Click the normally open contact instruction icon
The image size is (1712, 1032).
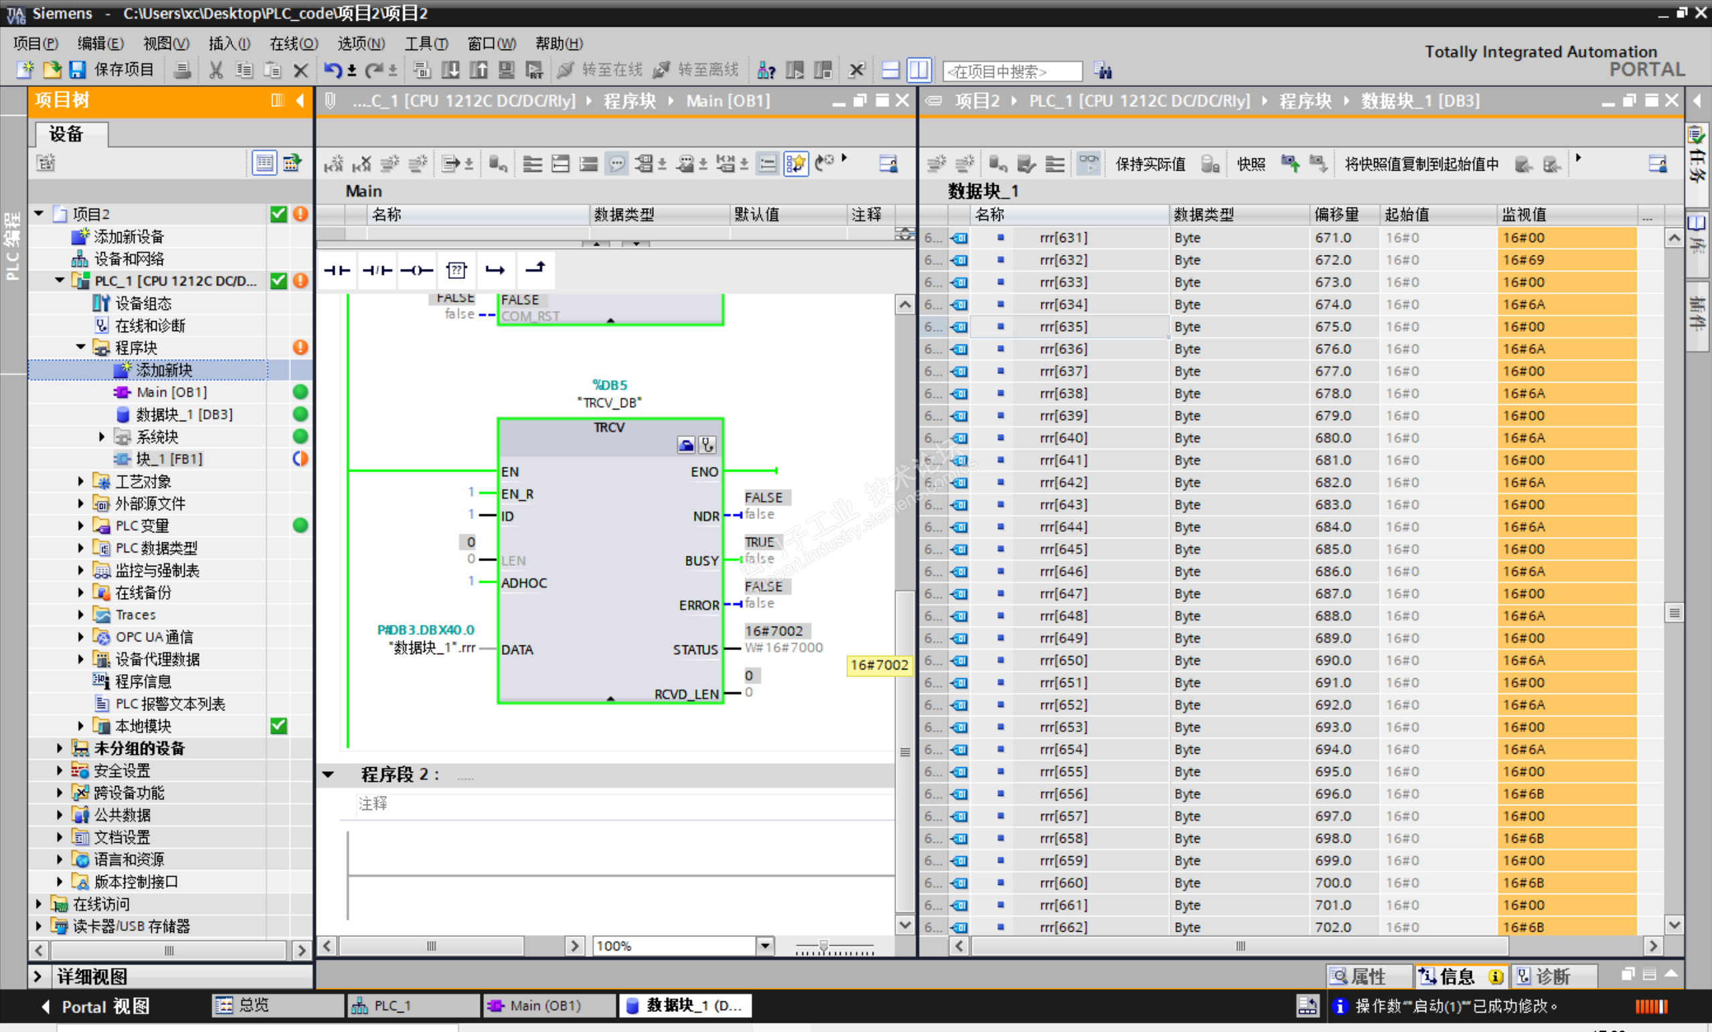[338, 270]
